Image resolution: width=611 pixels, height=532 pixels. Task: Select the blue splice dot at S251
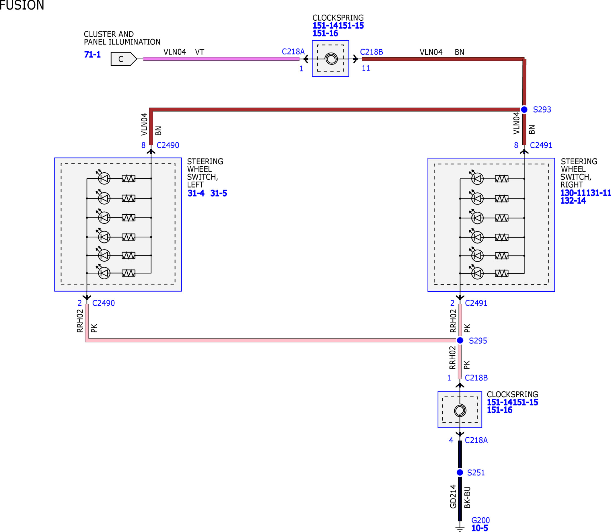(460, 472)
